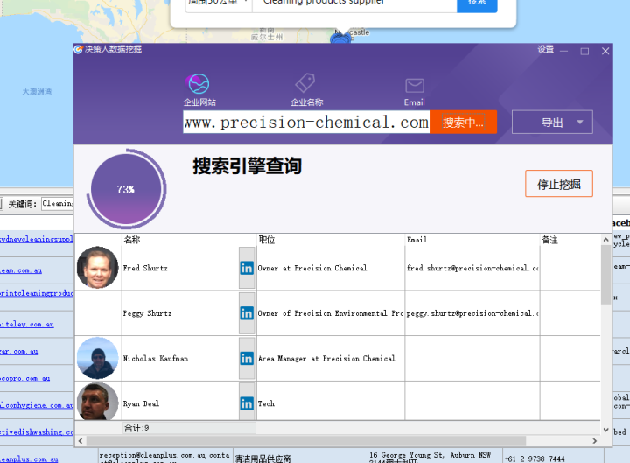630x463 pixels.
Task: Select the Ryan Deal name cell
Action: coord(180,402)
